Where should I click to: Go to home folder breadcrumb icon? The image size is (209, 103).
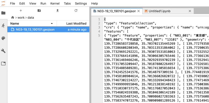click(x=13, y=17)
